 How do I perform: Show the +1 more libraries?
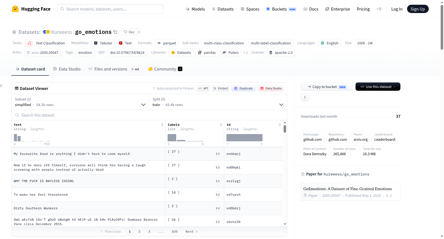pos(246,52)
